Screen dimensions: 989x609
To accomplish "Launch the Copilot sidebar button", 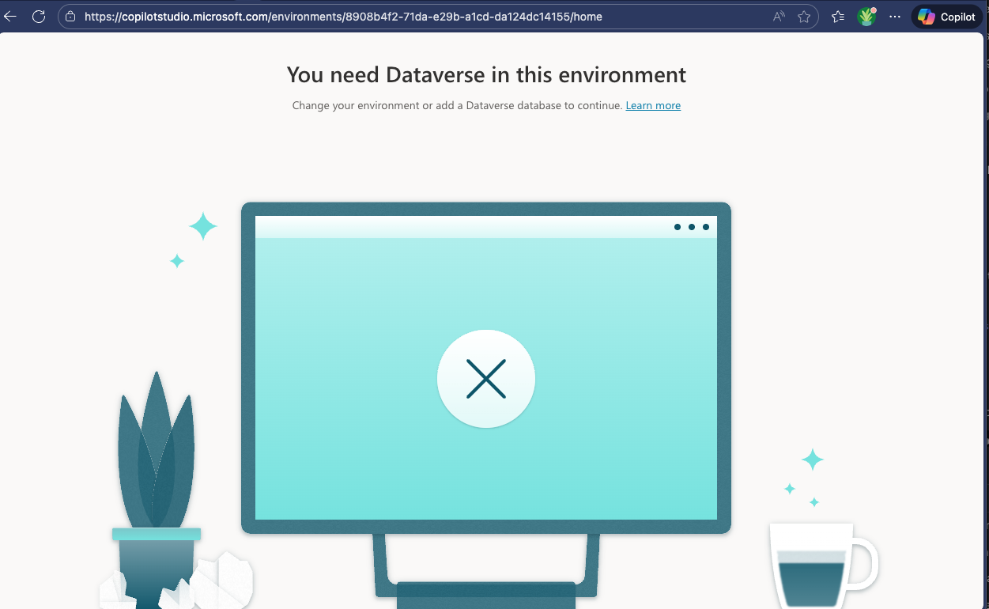I will click(x=947, y=17).
